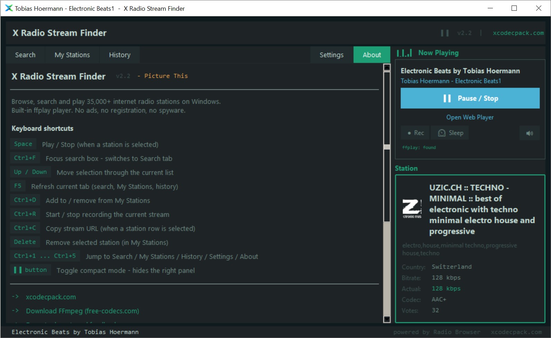Open xcodecpack.com link in About page
The height and width of the screenshot is (338, 551).
51,297
